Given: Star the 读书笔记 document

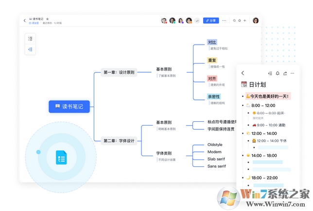Looking at the screenshot, I should pyautogui.click(x=47, y=19).
